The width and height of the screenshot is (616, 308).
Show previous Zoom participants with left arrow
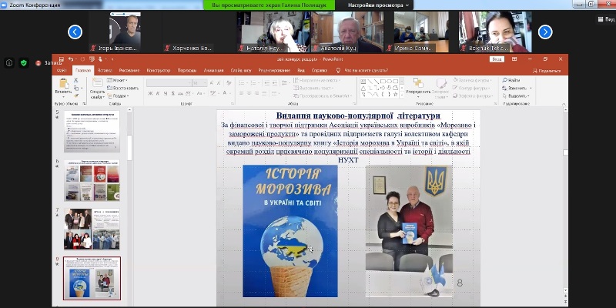(x=75, y=32)
